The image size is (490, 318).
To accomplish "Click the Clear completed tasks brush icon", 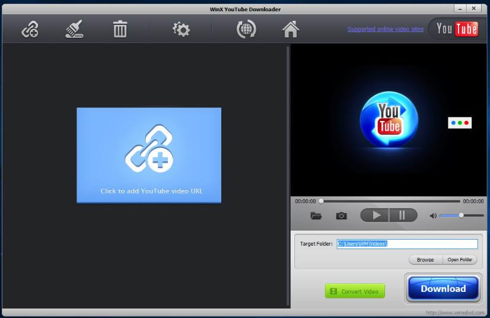I will click(x=74, y=29).
